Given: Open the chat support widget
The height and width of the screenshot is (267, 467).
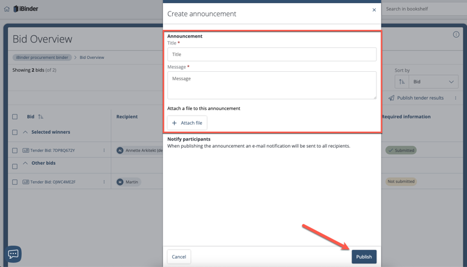Looking at the screenshot, I should tap(13, 254).
